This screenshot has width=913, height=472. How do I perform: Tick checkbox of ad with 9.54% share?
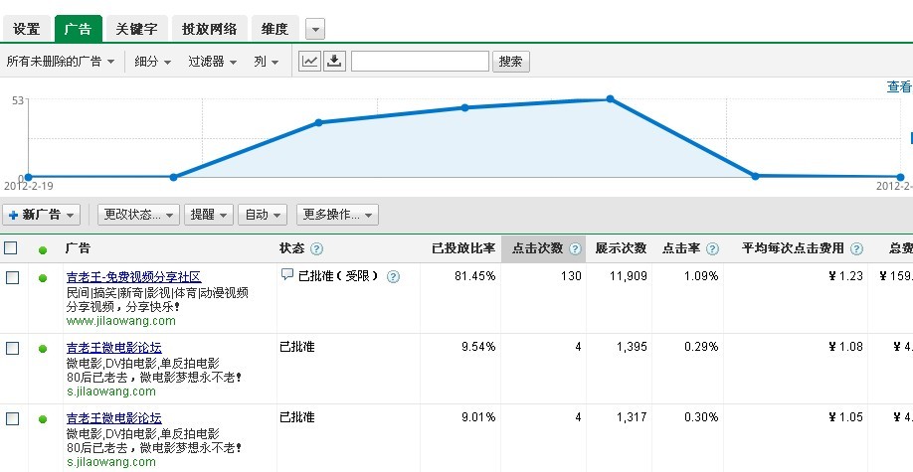tap(12, 348)
